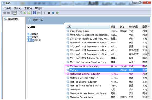The width and height of the screenshot is (152, 100).
Task: Click the Prov... description of Net.Tcp Port Sharing
Action: point(114,86)
